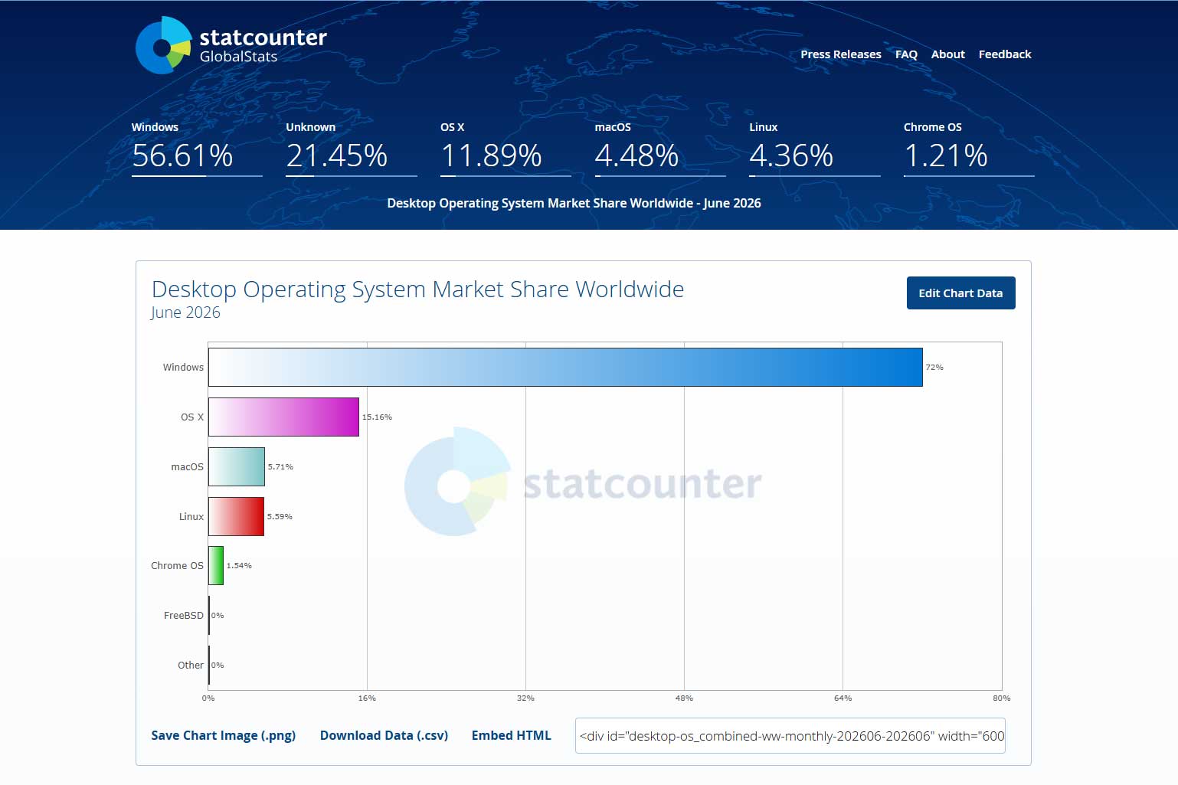Click the 32% x-axis tick label
The height and width of the screenshot is (785, 1178).
525,698
